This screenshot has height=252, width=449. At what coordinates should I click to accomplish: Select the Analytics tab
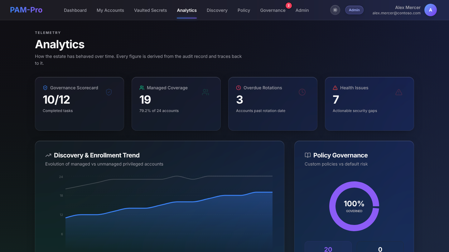[187, 10]
